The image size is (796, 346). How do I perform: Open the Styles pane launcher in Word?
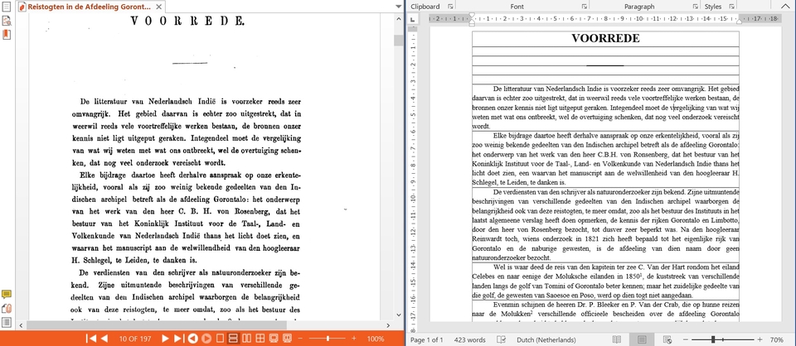tap(731, 7)
